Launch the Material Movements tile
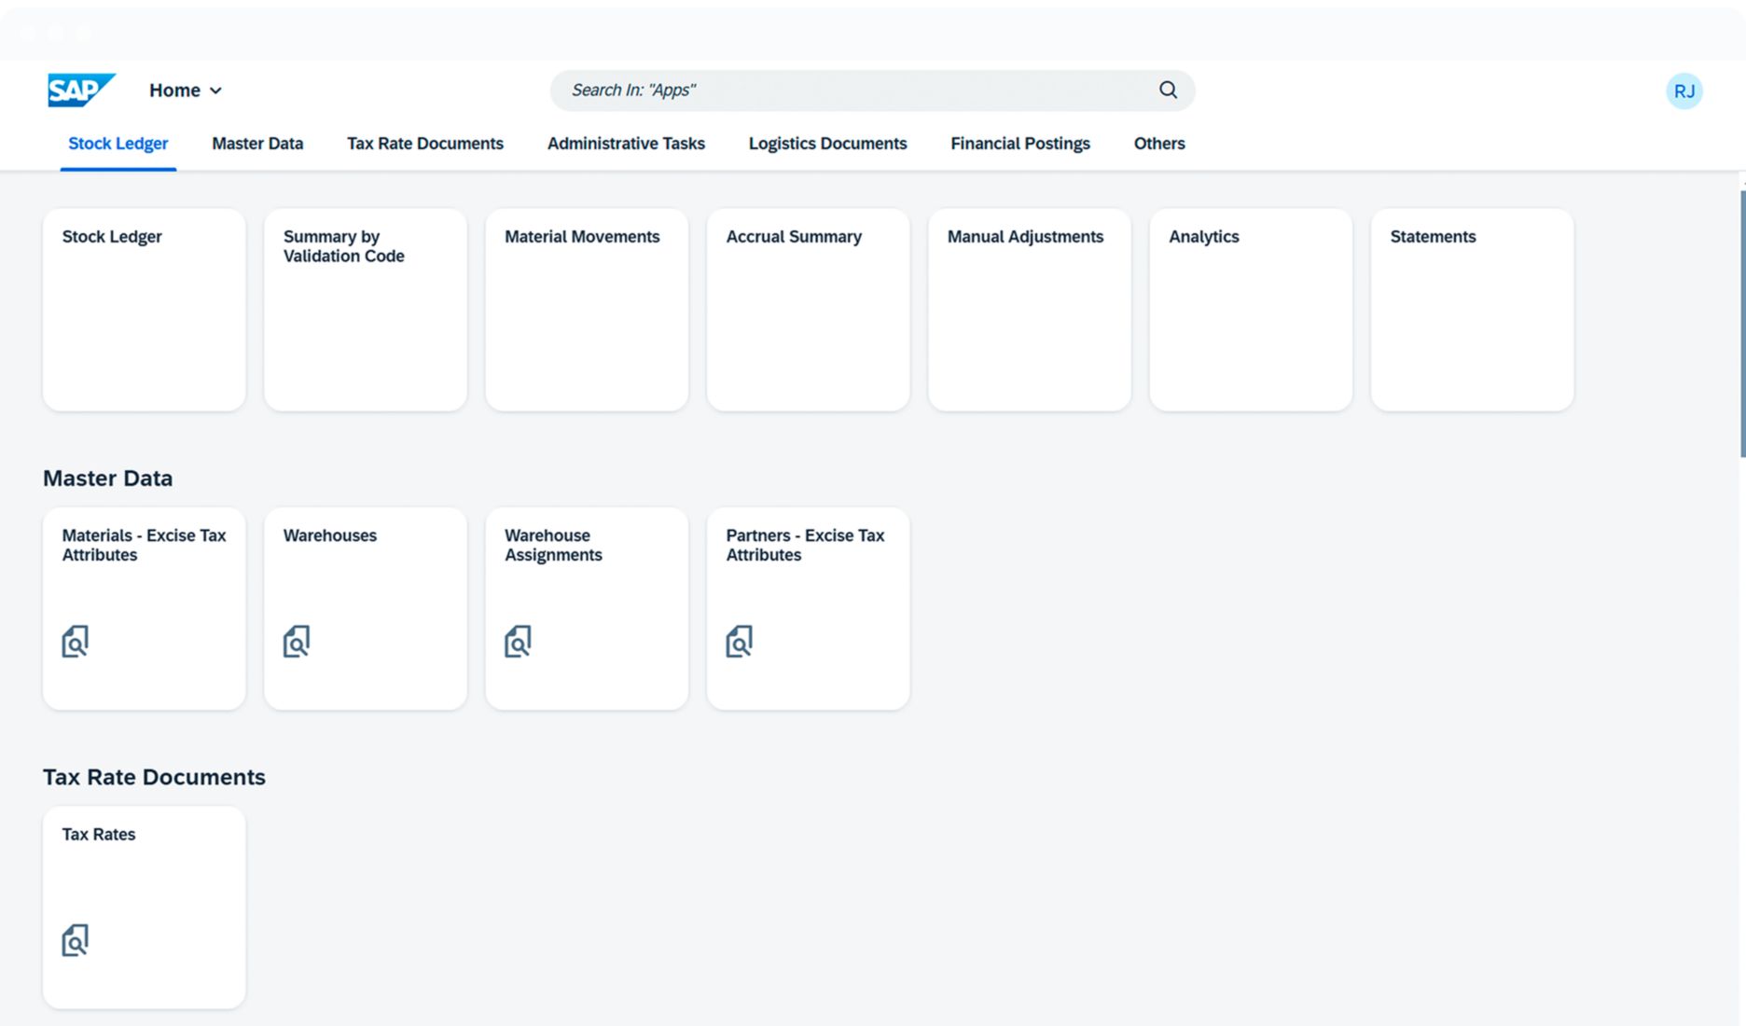This screenshot has height=1026, width=1746. click(x=587, y=310)
